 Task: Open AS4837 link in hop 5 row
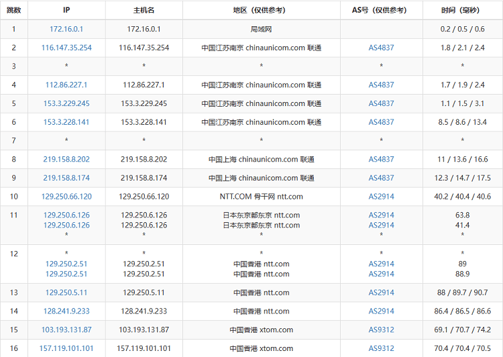pos(381,104)
